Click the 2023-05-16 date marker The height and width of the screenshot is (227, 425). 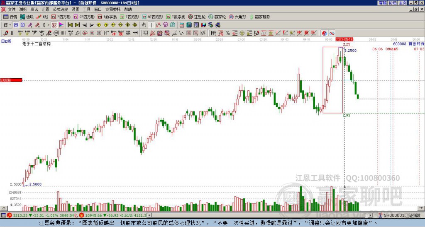click(x=344, y=39)
